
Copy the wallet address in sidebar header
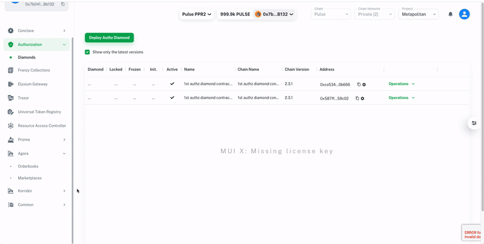63,4
